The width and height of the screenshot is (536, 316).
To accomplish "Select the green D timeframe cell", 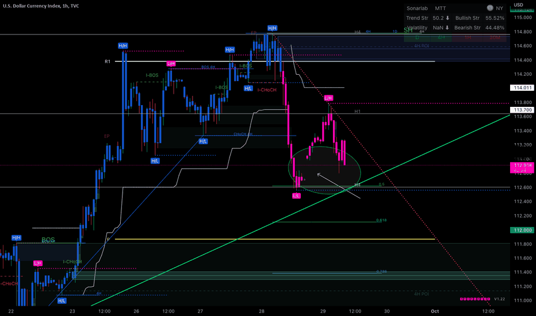I will tap(417, 37).
